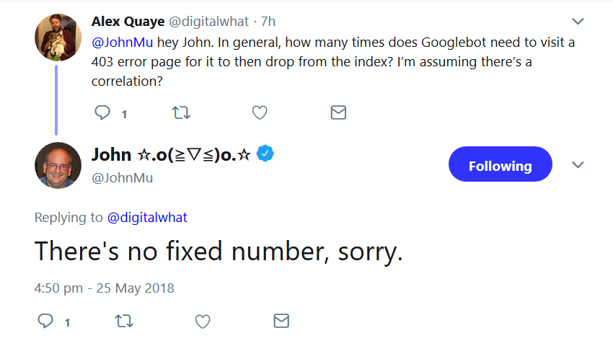
Task: Open the 4:50 pm - 25 May 2018 timestamp
Action: pos(105,288)
